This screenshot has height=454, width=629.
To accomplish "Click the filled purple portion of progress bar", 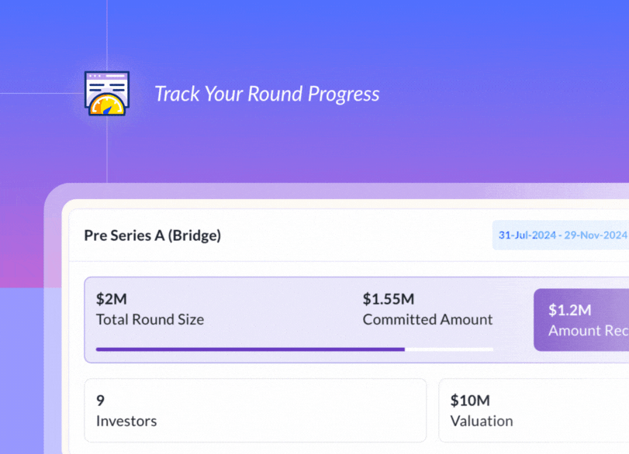I will (250, 349).
